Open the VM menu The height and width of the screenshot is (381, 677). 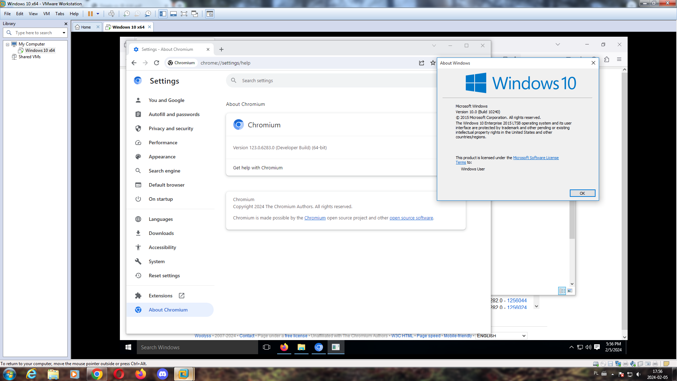pos(46,14)
